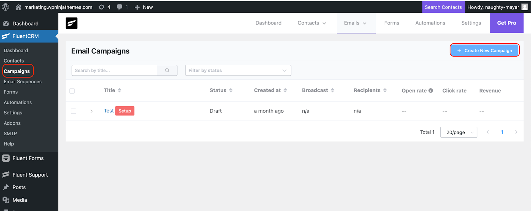This screenshot has width=531, height=211.
Task: Go to the Contacts submenu
Action: (14, 61)
